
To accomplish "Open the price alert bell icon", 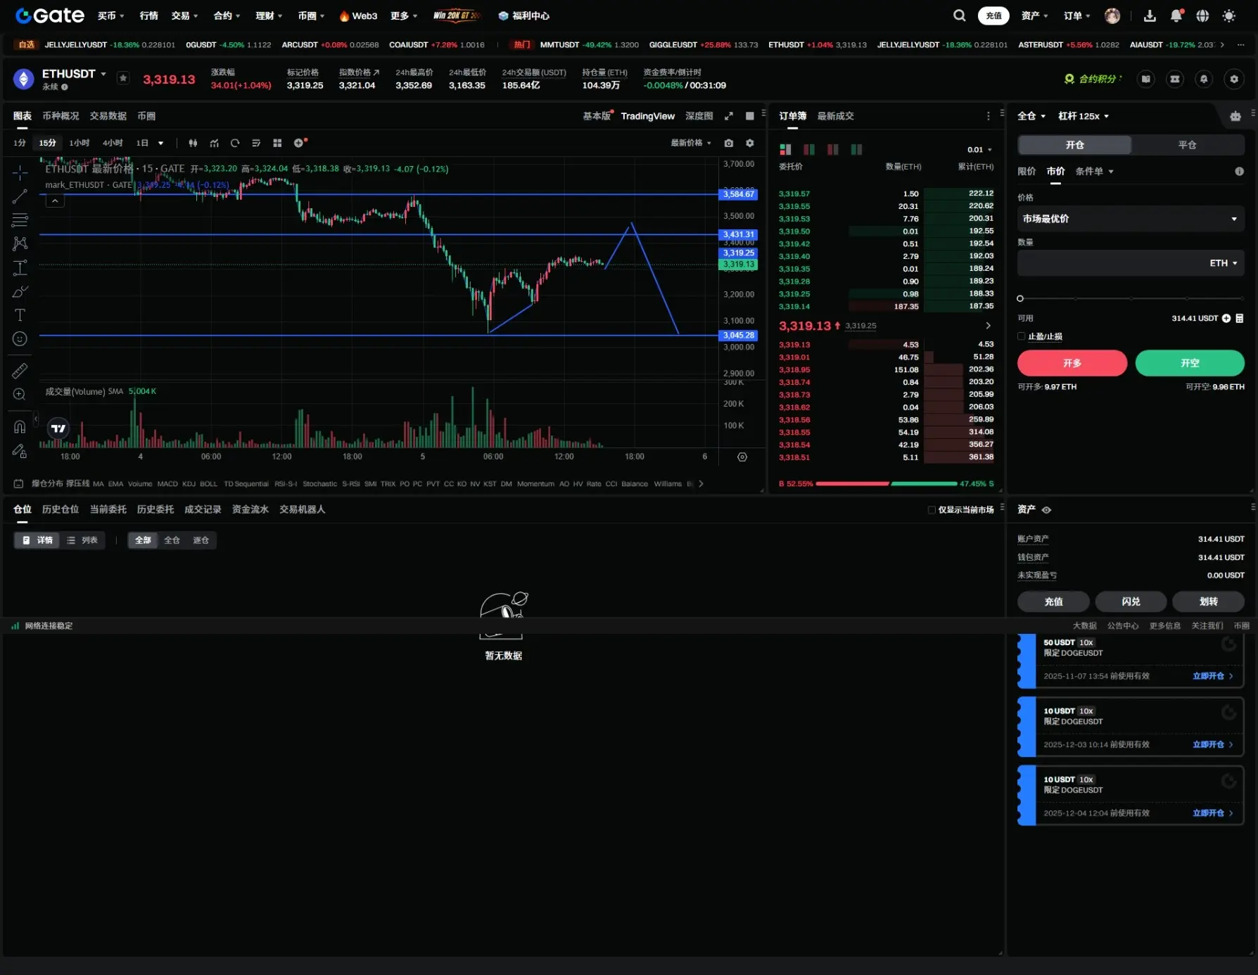I will coord(1204,79).
